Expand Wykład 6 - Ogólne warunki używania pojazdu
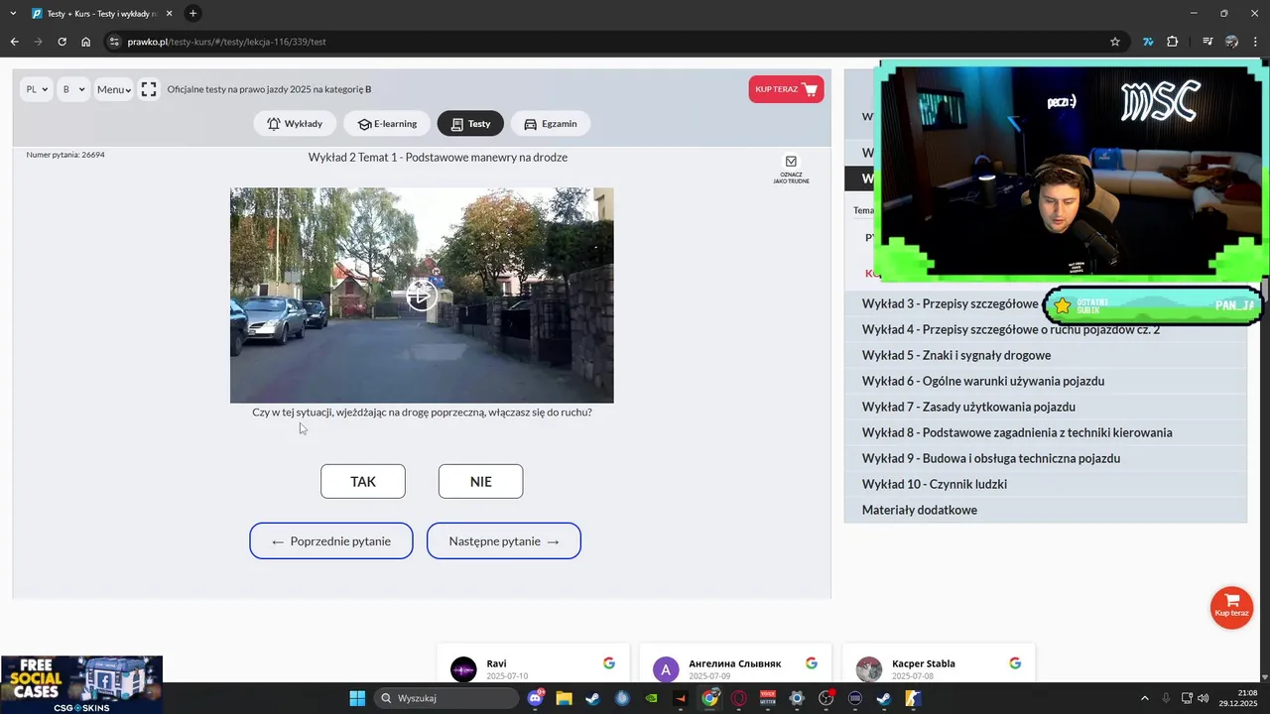Viewport: 1270px width, 714px height. click(x=1046, y=381)
